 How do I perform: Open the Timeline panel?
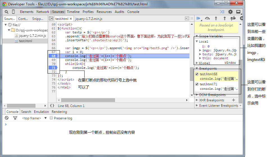pyautogui.click(x=73, y=12)
